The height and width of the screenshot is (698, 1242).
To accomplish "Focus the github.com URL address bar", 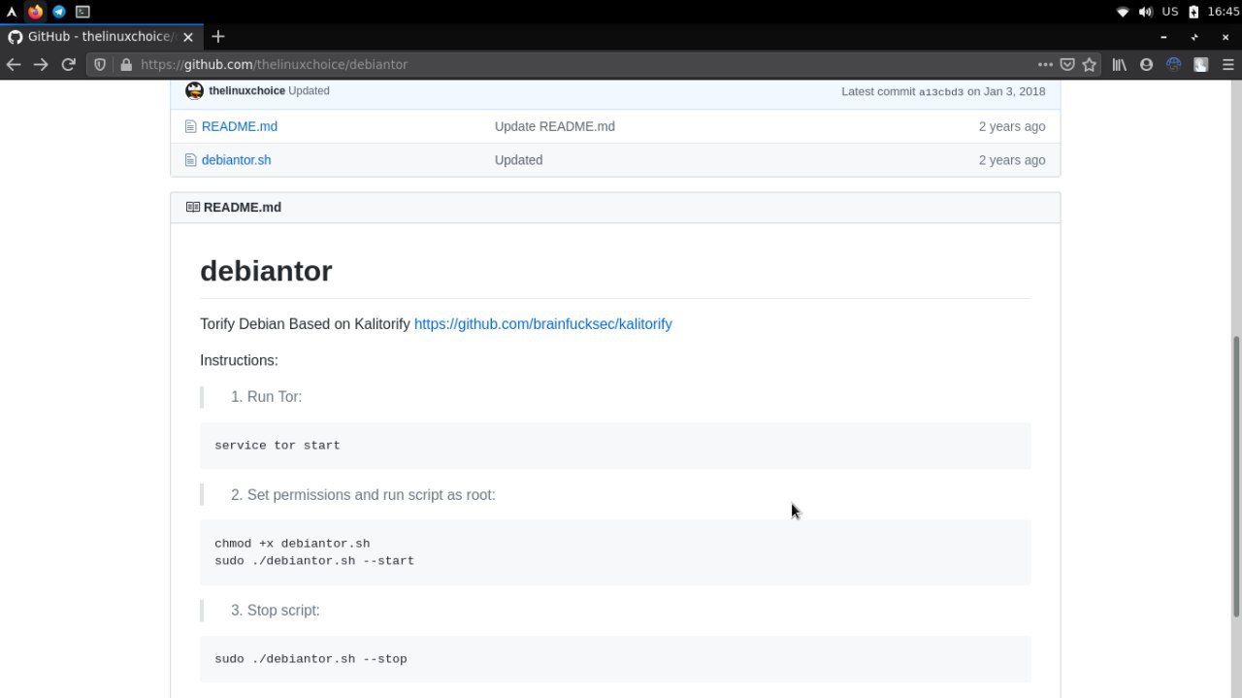I will [582, 64].
